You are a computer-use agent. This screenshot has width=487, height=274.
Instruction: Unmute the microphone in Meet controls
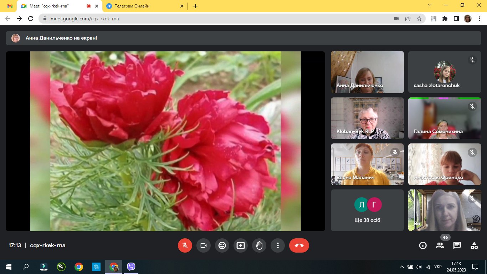coord(185,245)
